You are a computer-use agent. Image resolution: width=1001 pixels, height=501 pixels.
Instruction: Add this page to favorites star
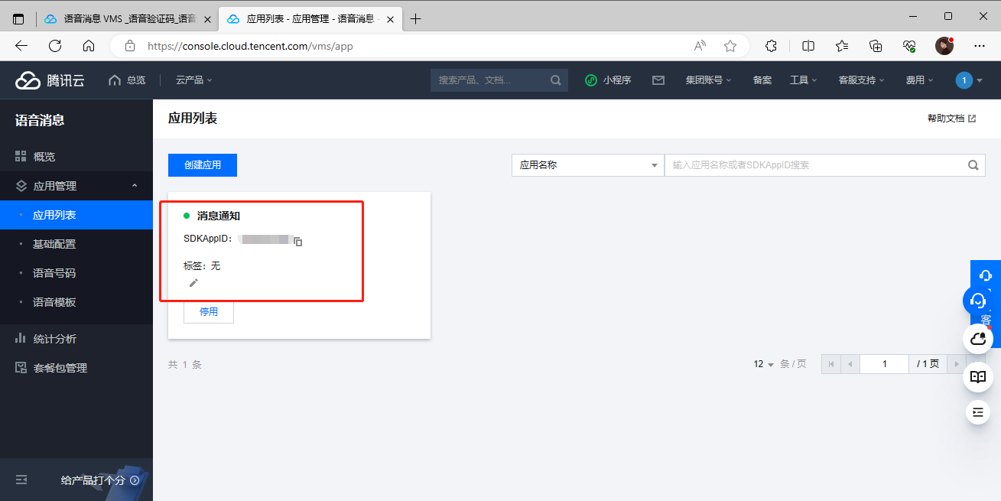pyautogui.click(x=730, y=46)
